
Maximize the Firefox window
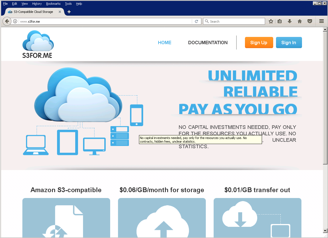click(x=319, y=3)
